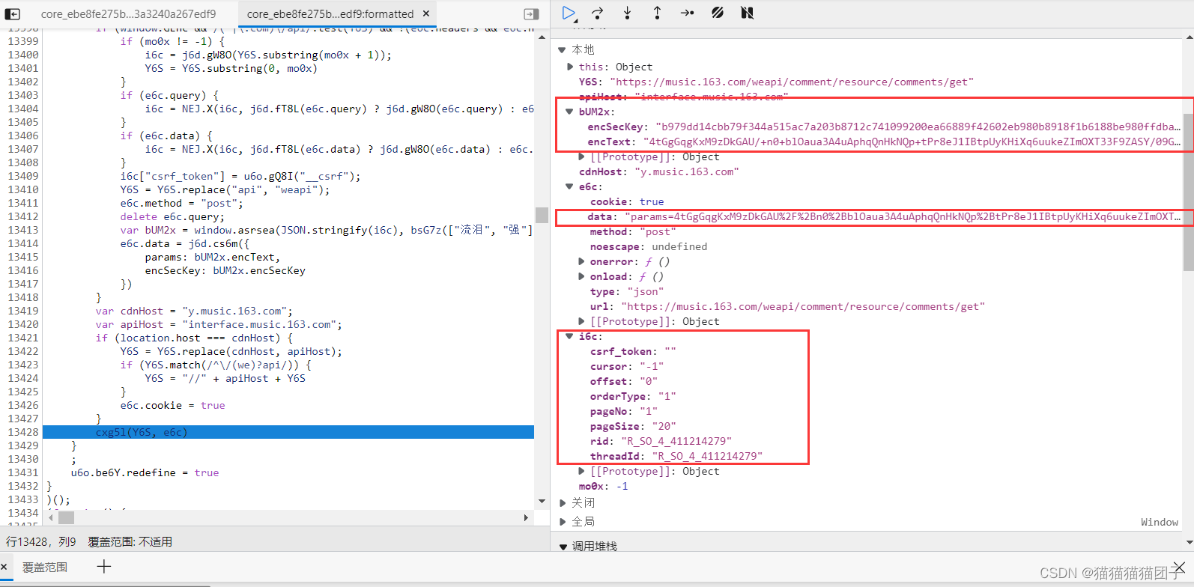The image size is (1194, 587).
Task: Select the mo0x: -1 row
Action: point(603,486)
